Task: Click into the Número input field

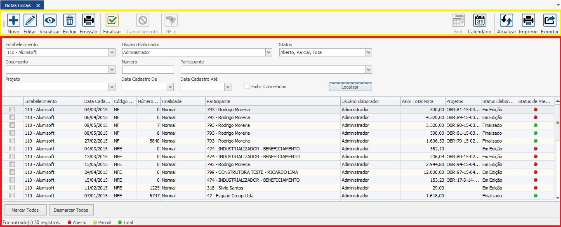Action: (x=148, y=70)
